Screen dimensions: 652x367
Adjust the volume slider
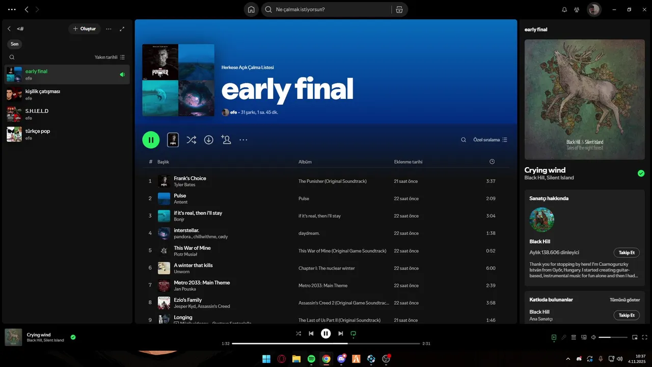point(613,337)
